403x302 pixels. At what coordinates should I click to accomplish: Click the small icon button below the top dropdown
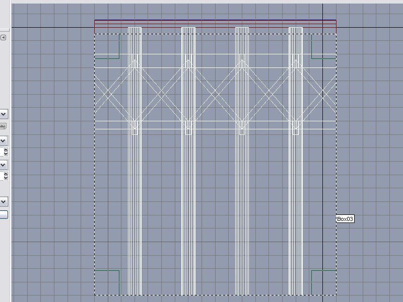point(3,126)
